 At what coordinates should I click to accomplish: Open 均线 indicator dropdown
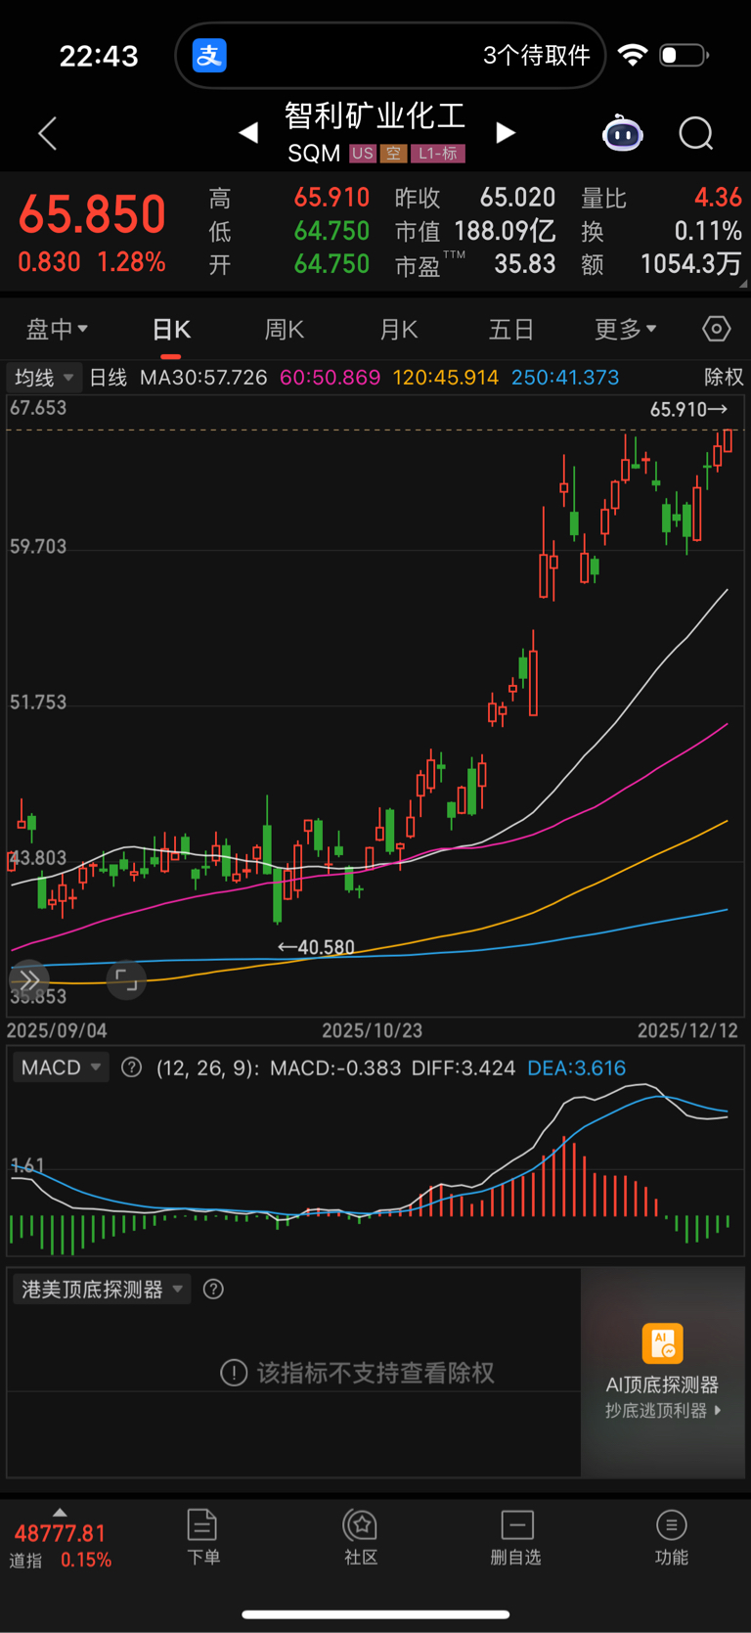43,378
